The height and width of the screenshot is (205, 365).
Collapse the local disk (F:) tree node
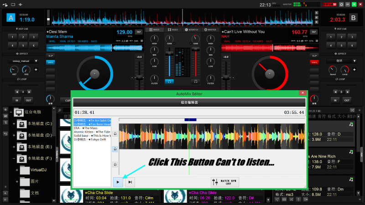point(14,159)
